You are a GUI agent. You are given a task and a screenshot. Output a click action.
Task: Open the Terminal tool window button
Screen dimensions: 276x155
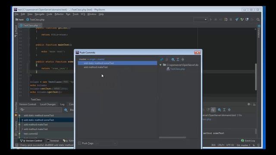(x=53, y=141)
